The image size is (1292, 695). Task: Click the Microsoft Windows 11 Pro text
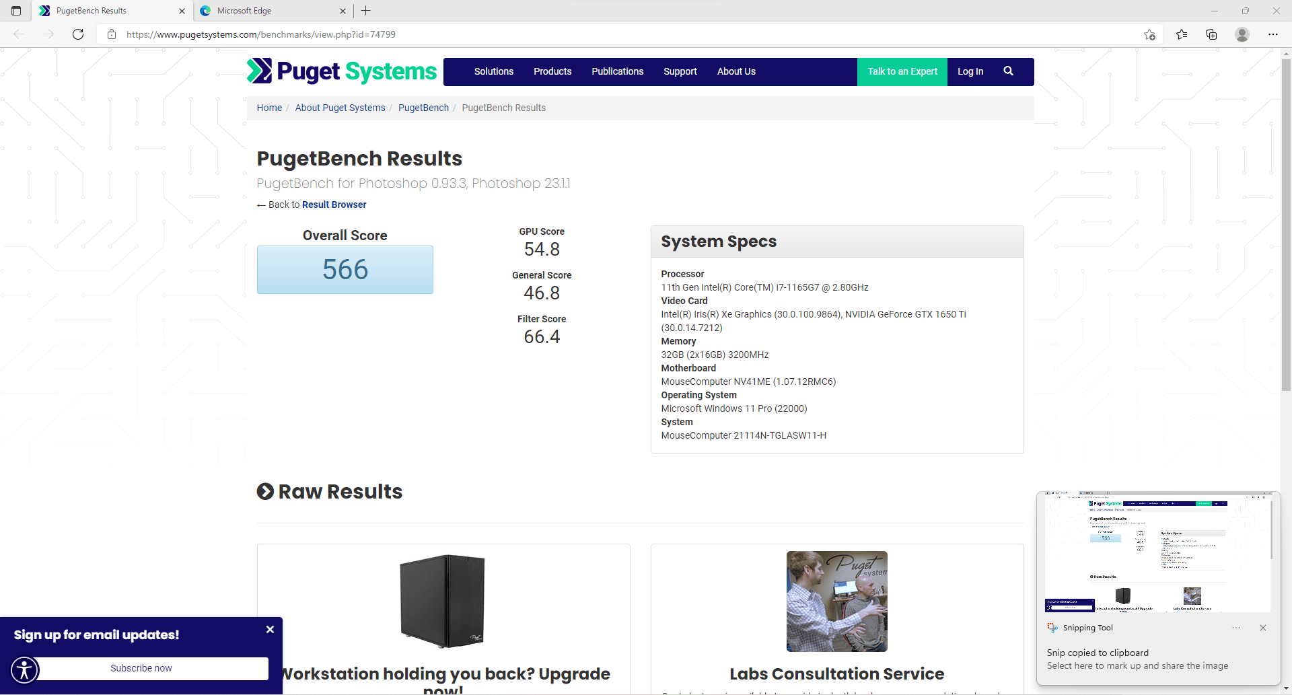point(734,408)
